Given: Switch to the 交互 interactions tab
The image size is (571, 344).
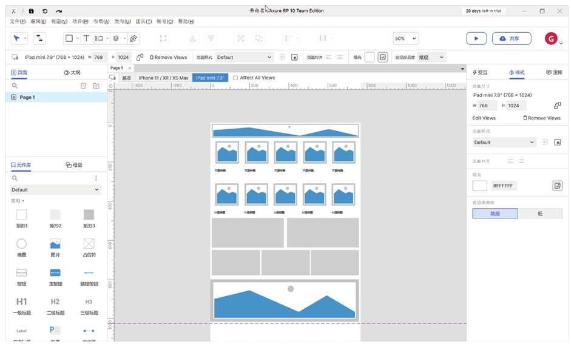Looking at the screenshot, I should click(x=480, y=72).
